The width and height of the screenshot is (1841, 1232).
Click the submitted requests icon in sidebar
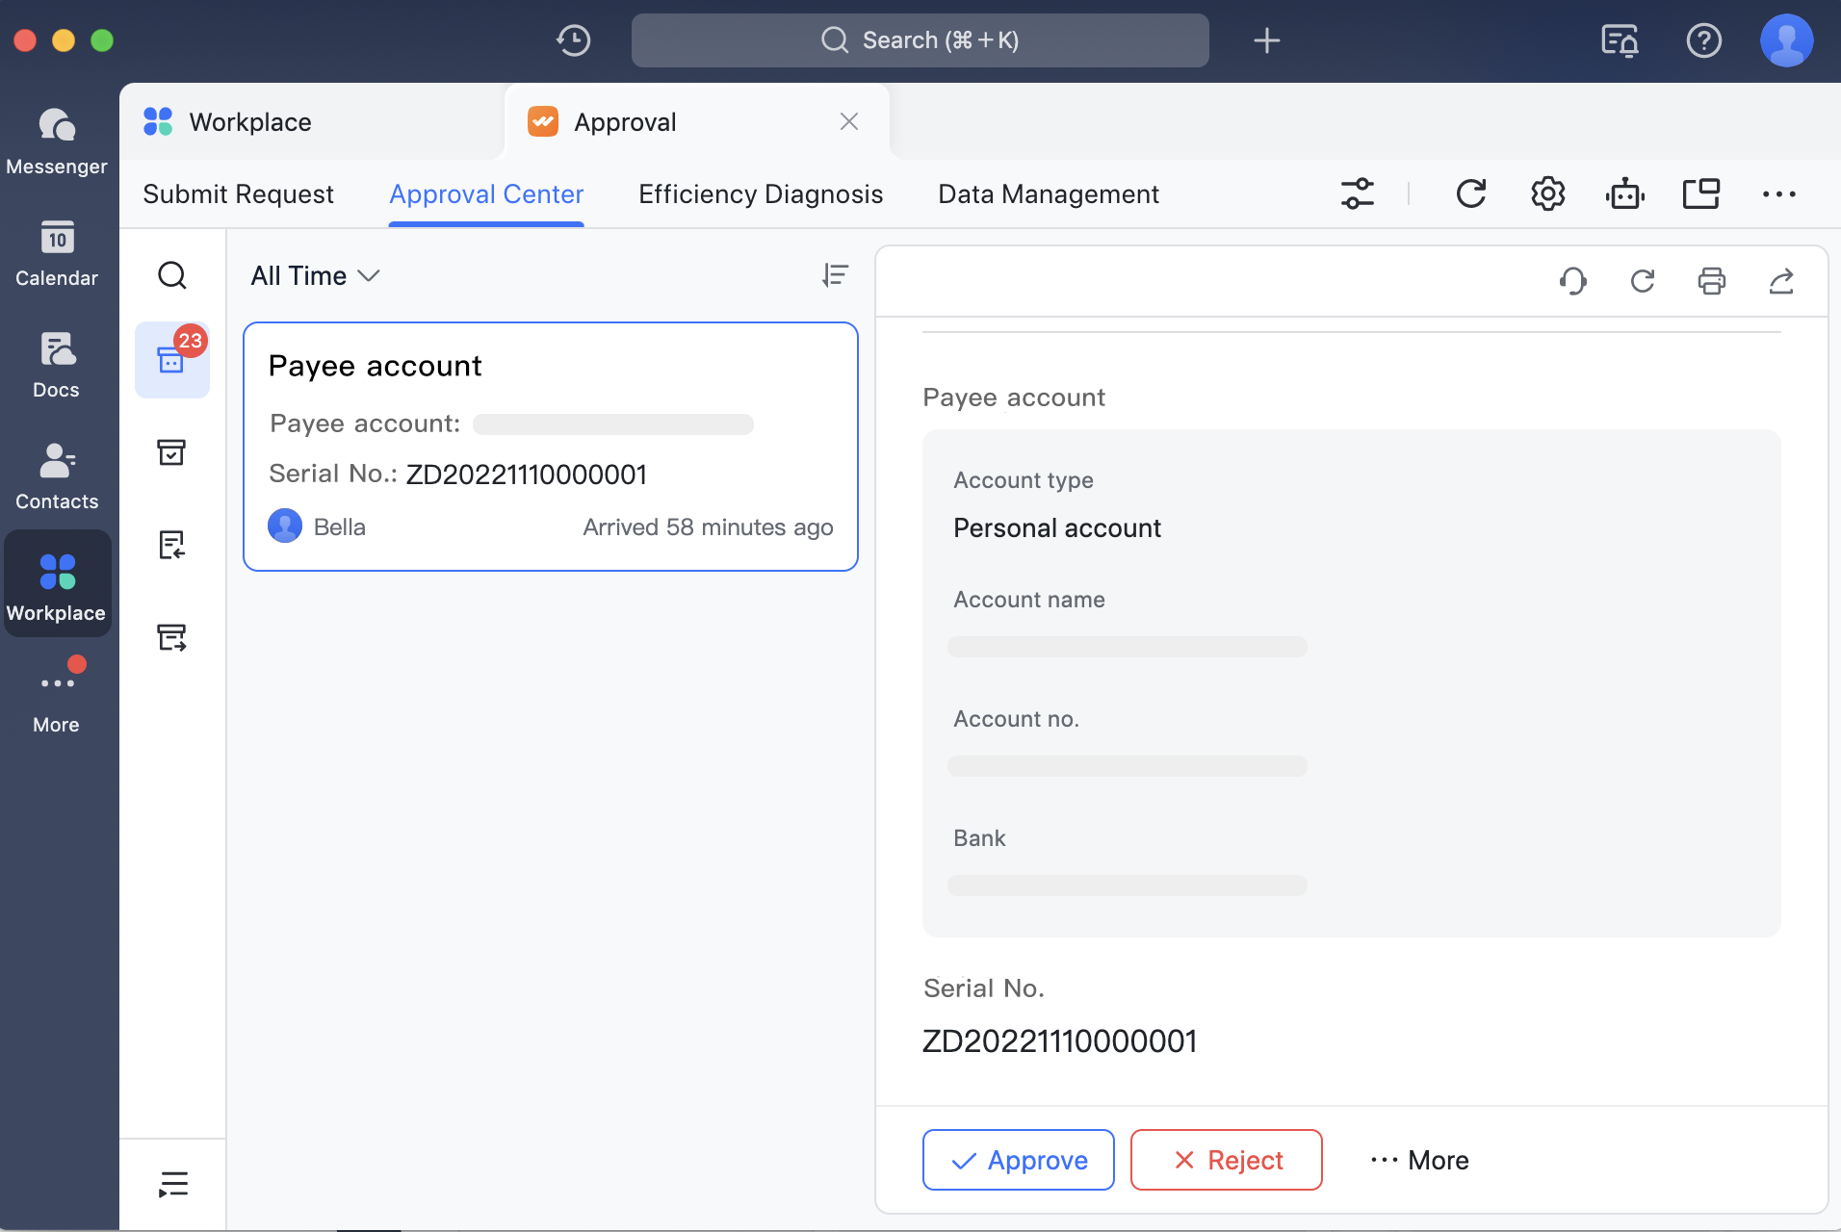172,636
